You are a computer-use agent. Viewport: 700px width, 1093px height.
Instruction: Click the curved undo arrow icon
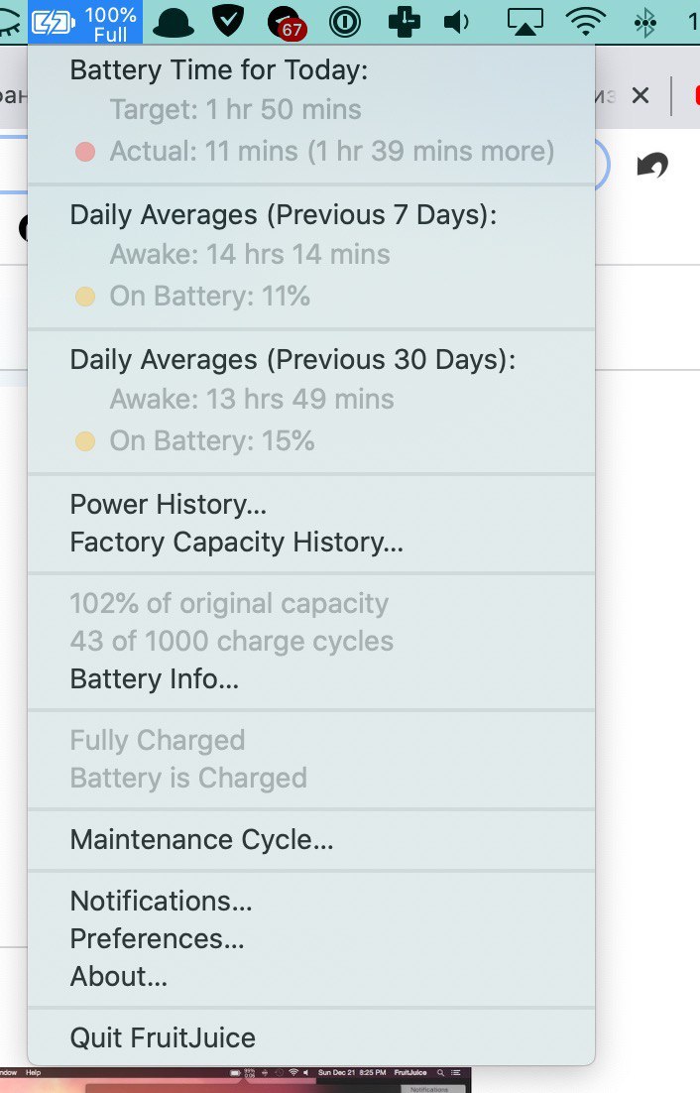pos(652,166)
